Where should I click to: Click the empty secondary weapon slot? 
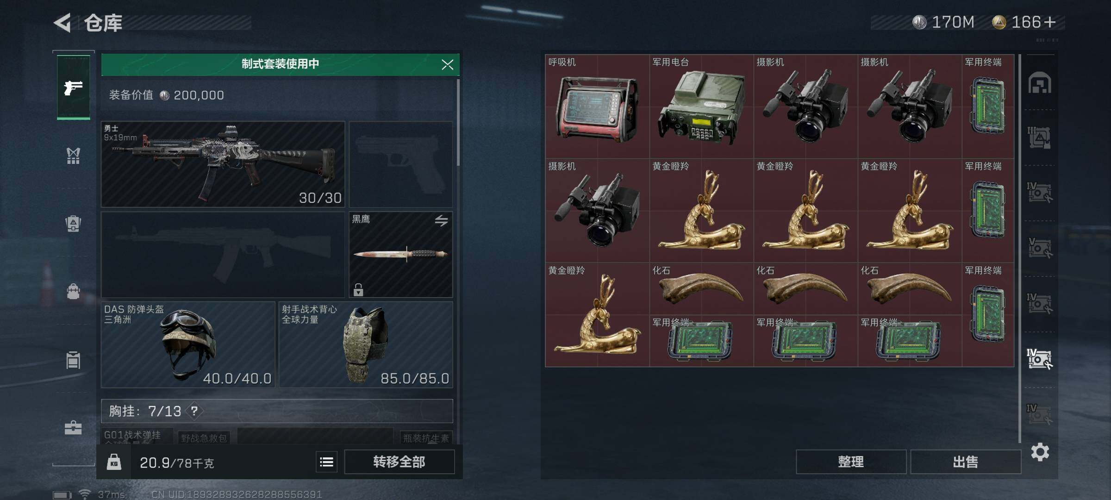tap(223, 254)
